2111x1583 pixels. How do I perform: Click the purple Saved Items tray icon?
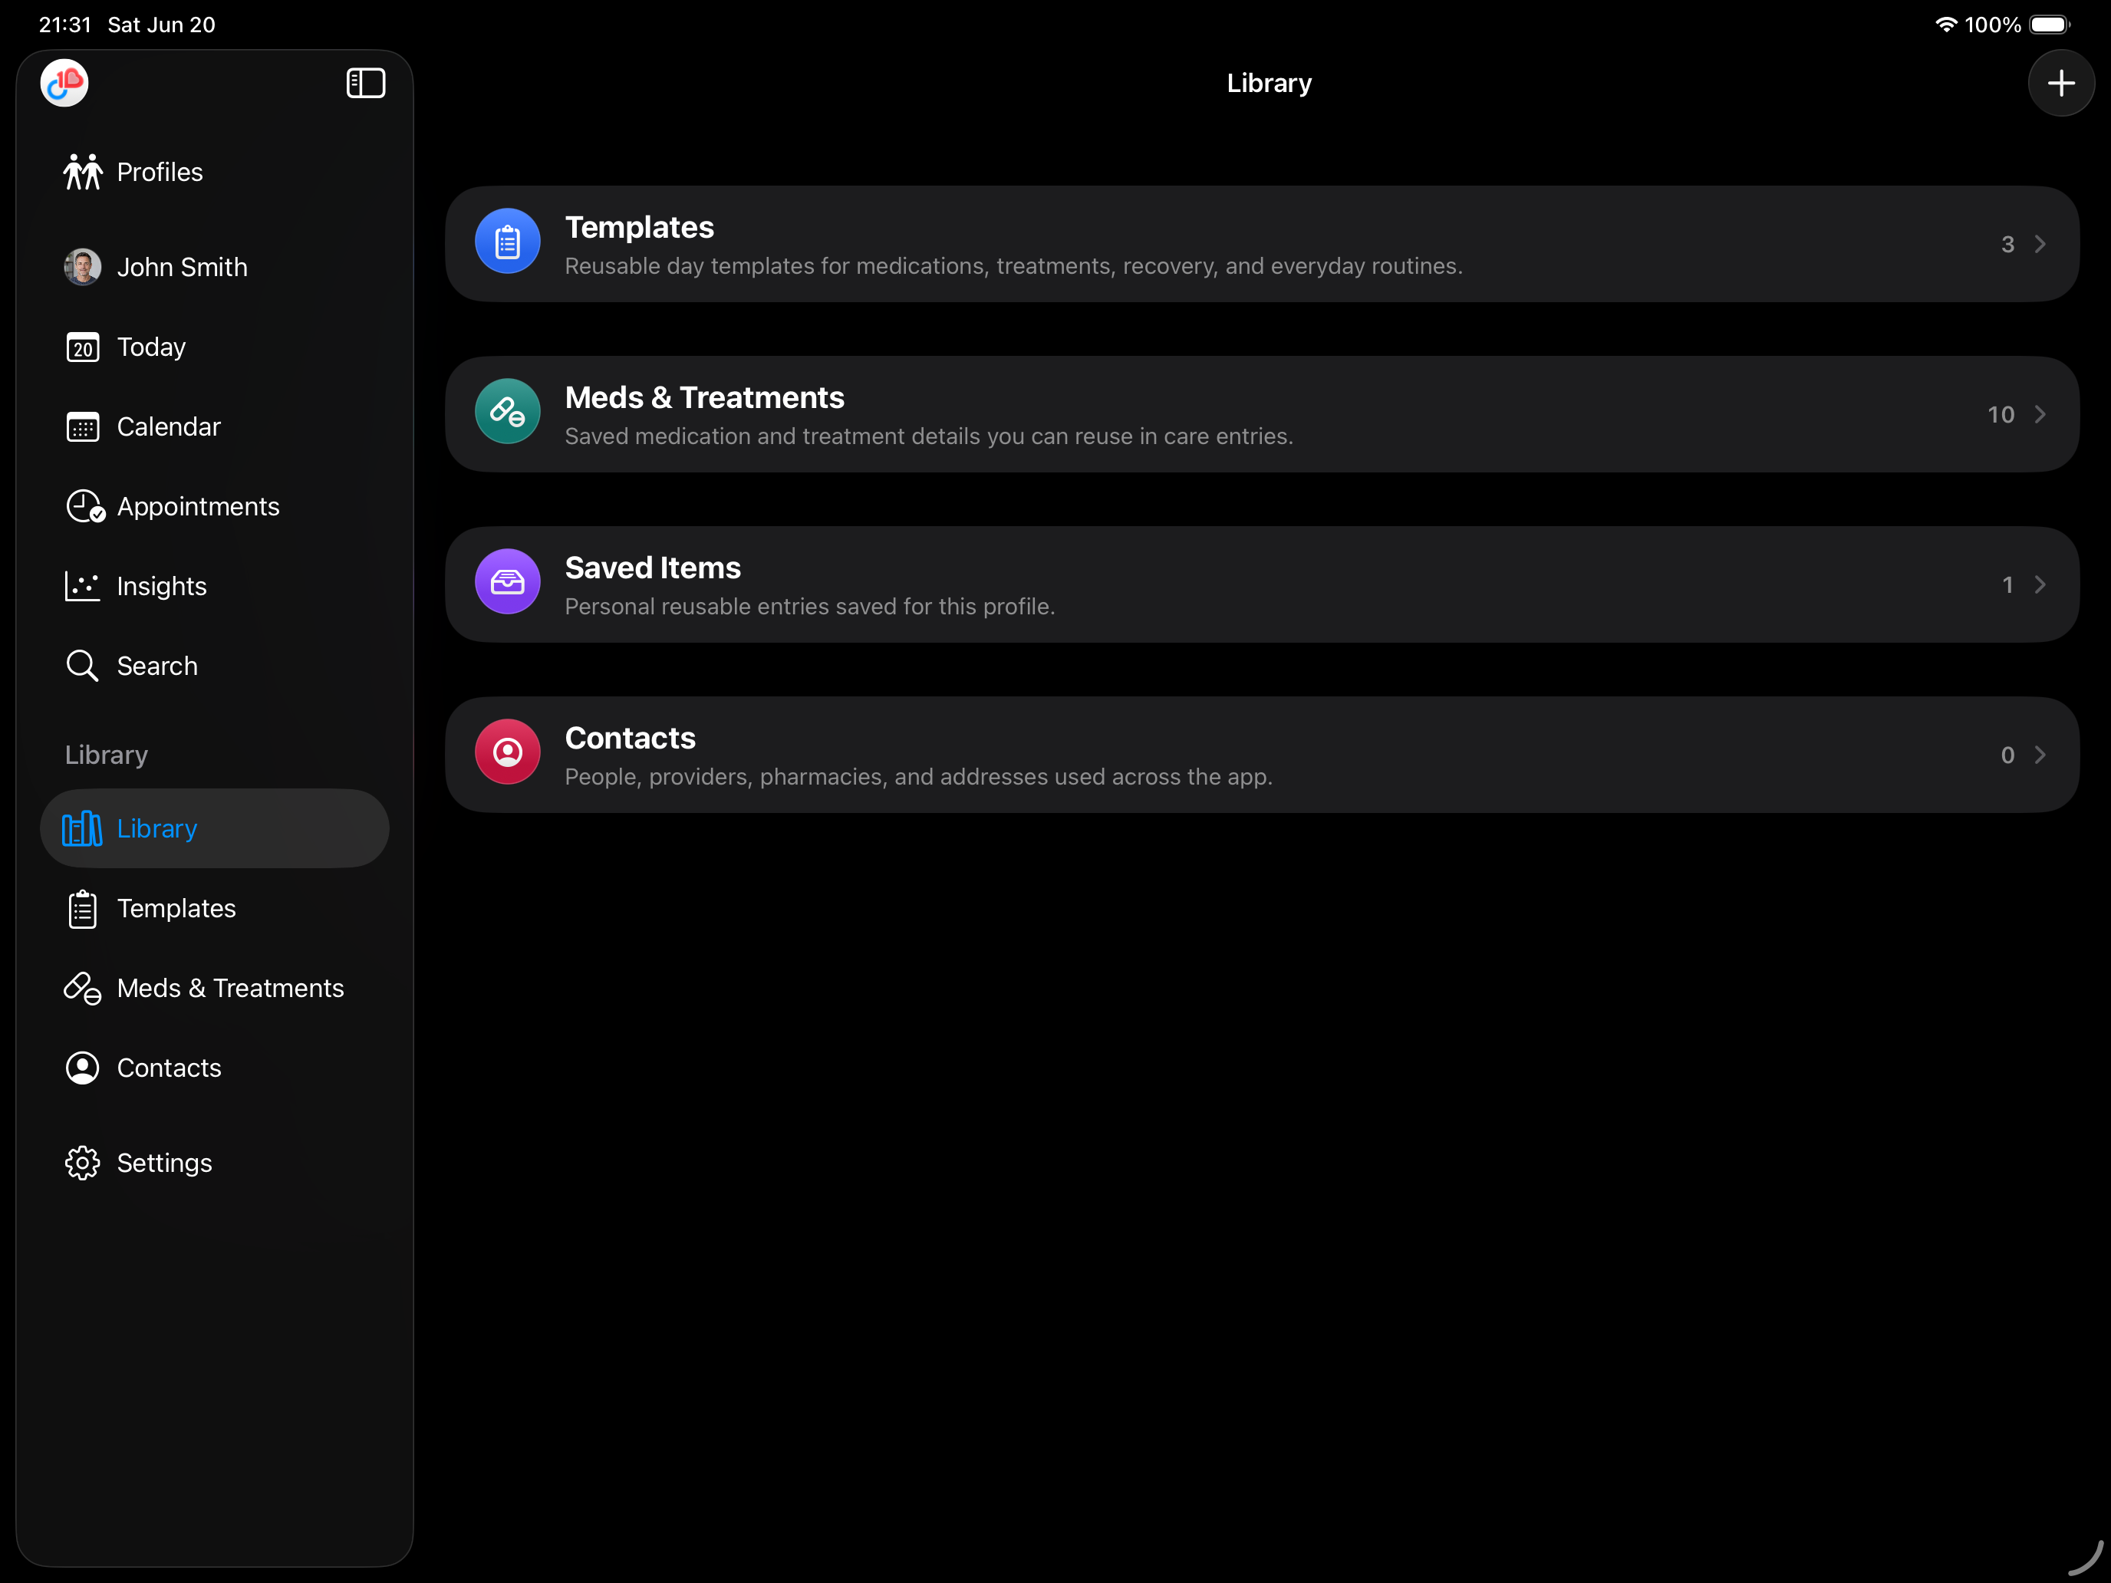coord(508,581)
